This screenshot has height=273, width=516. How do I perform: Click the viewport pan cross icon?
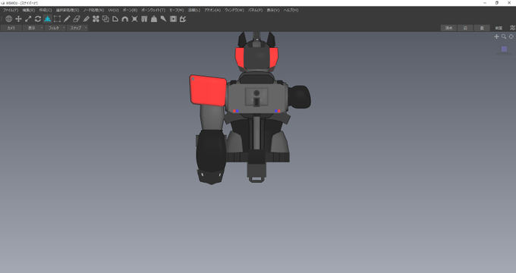(496, 36)
